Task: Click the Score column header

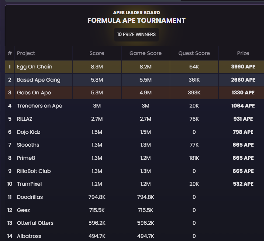Action: coord(97,53)
